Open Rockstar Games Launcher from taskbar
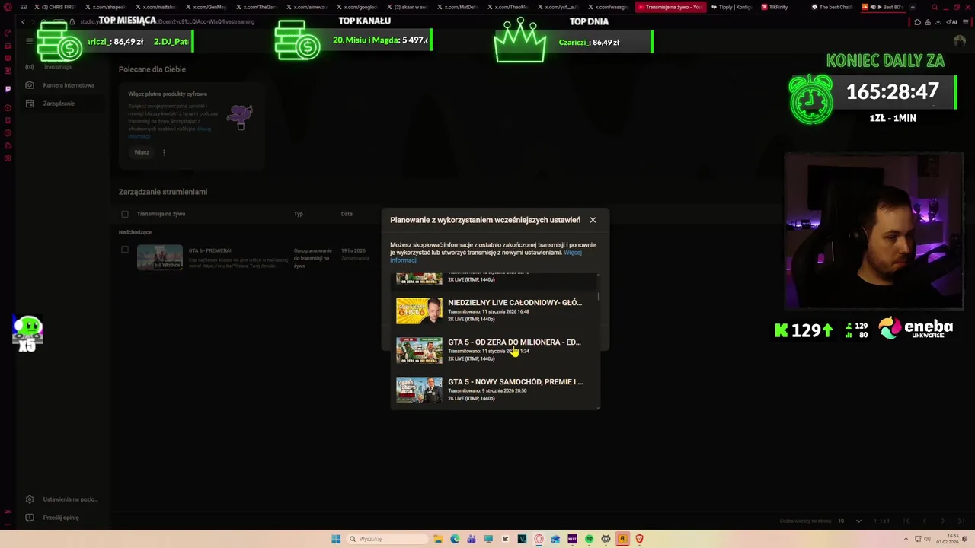 click(x=622, y=539)
